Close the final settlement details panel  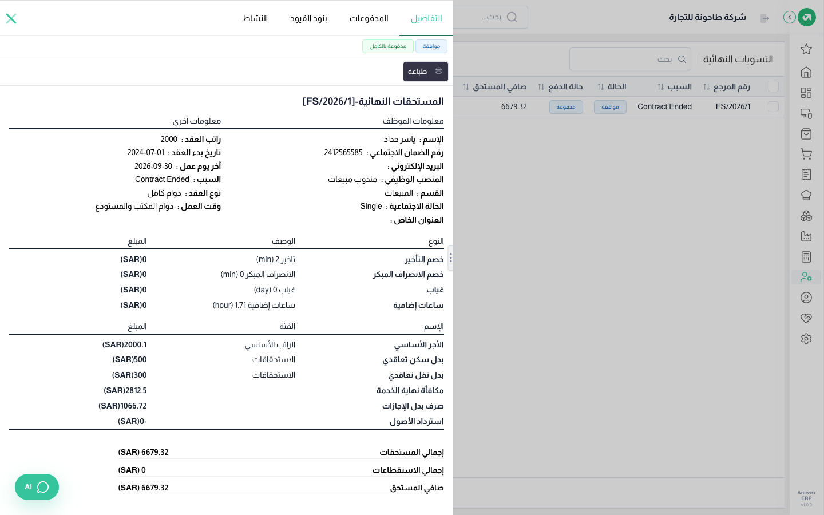point(11,18)
